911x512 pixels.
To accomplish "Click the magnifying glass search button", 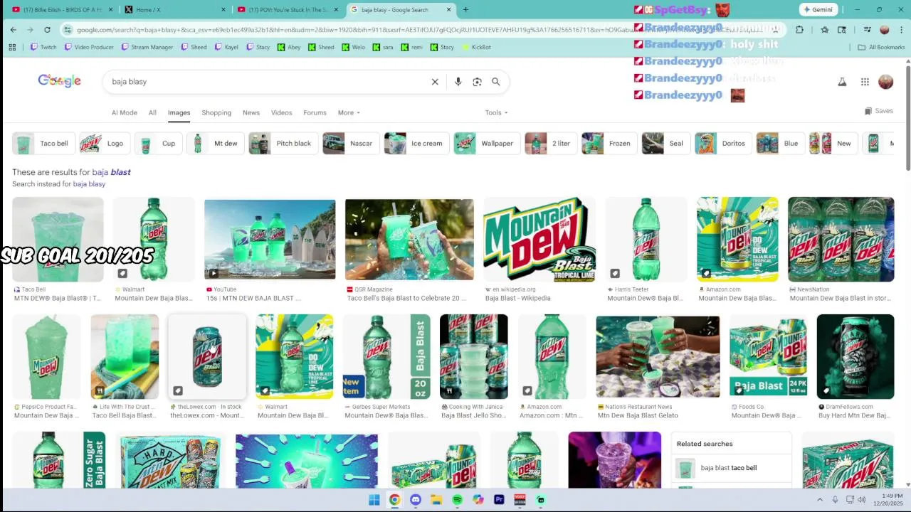I will coord(496,82).
